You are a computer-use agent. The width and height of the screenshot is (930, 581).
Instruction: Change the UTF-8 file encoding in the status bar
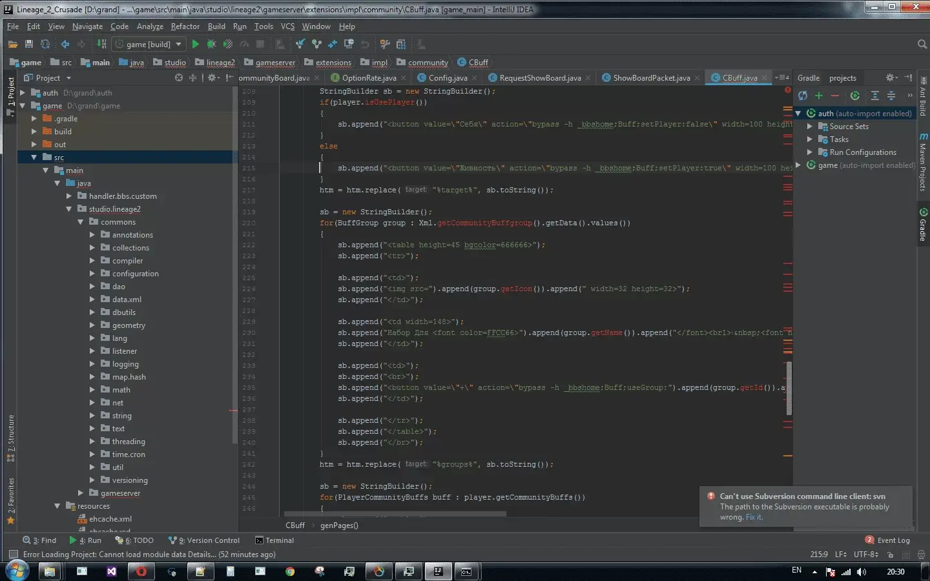[x=865, y=554]
